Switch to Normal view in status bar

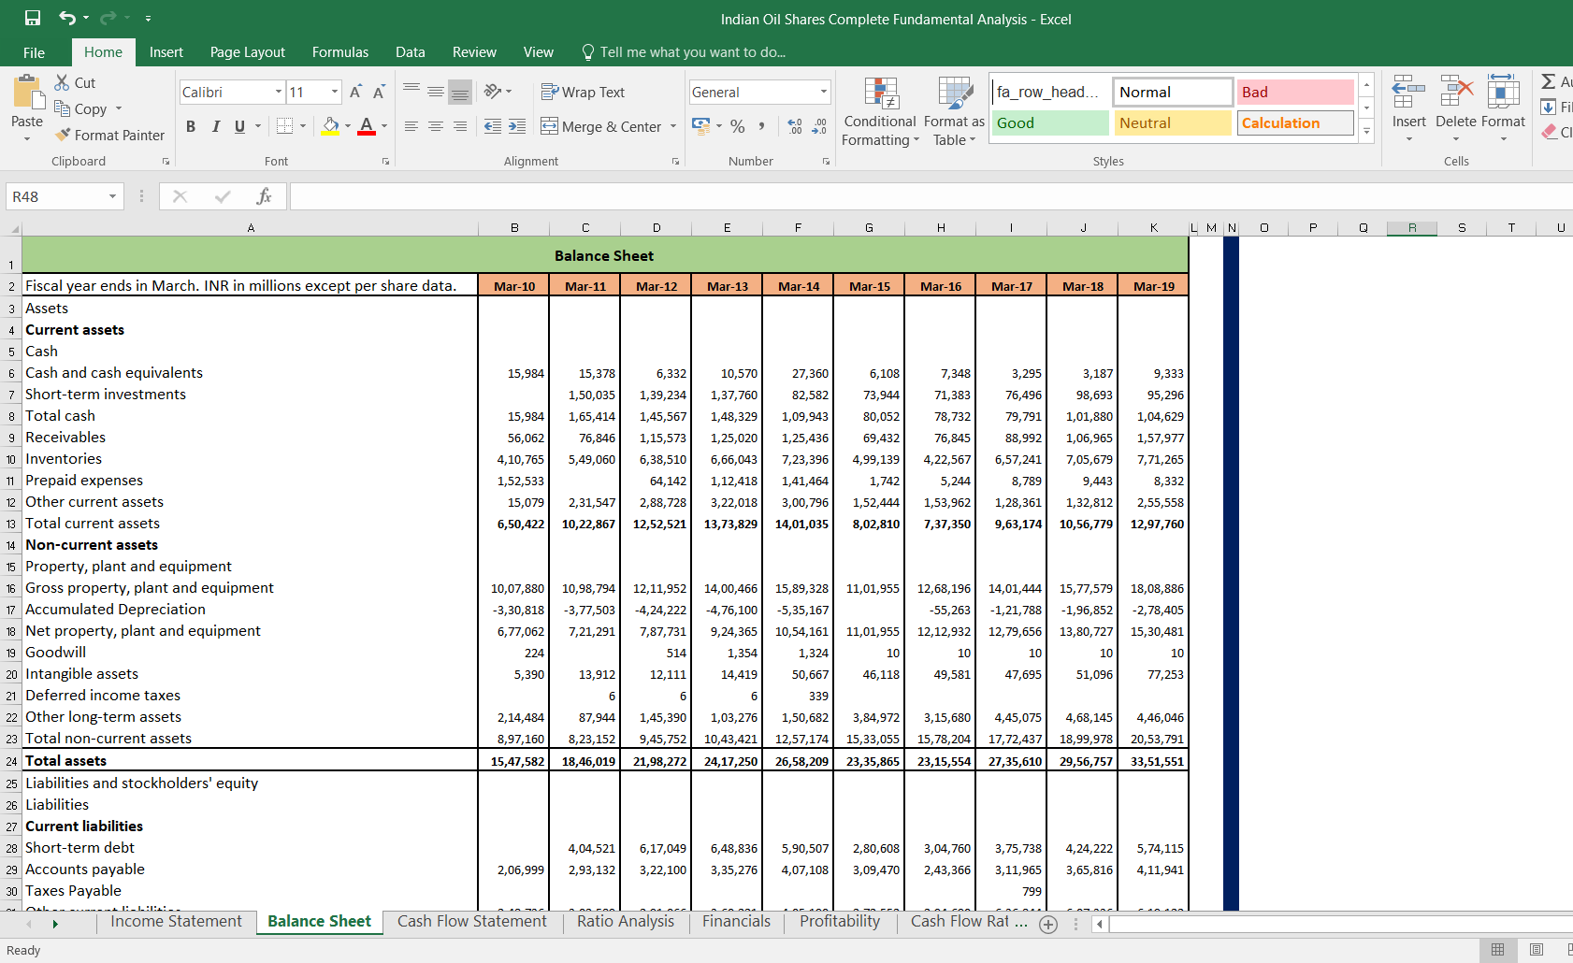pyautogui.click(x=1497, y=950)
